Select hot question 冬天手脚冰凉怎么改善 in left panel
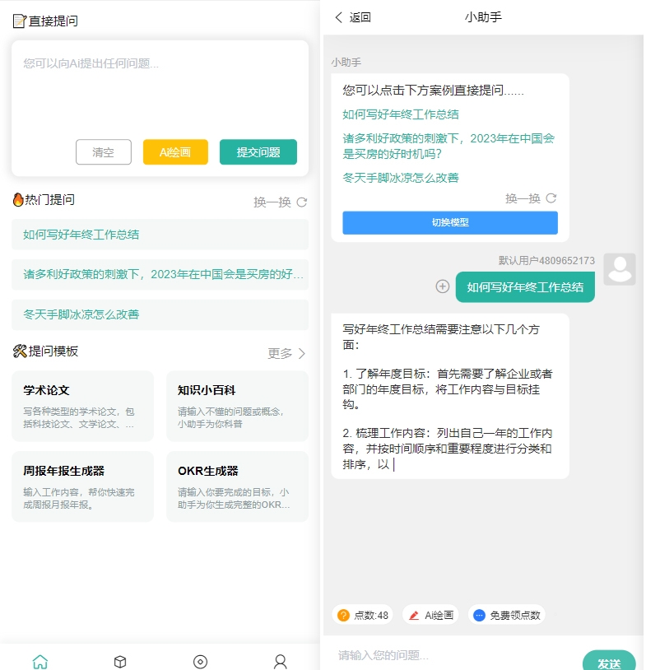 point(160,314)
